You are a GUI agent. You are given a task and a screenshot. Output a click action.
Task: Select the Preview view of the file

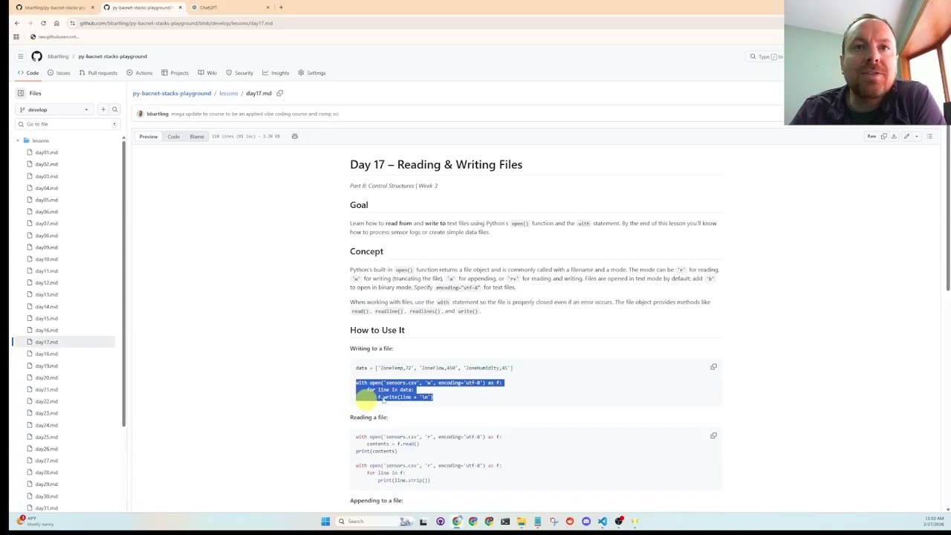(x=149, y=136)
